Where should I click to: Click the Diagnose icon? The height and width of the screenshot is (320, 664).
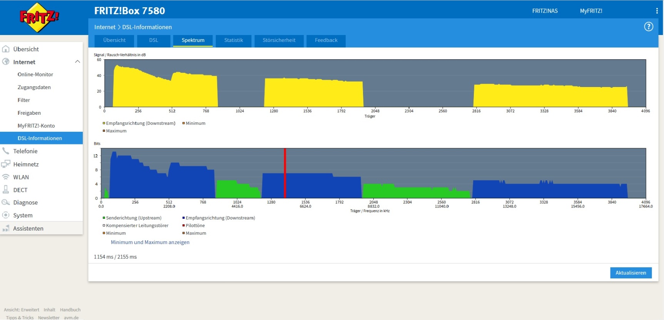click(x=6, y=202)
